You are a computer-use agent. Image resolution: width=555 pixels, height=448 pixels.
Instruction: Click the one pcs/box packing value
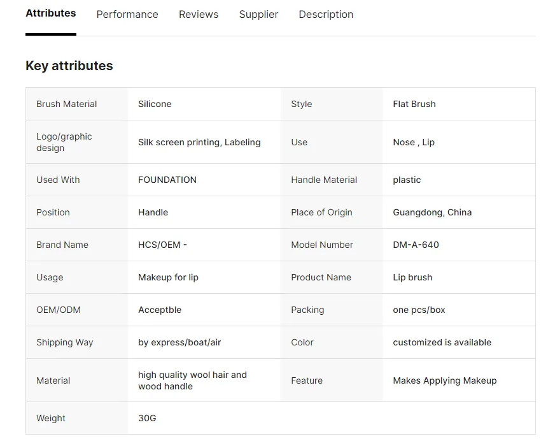pos(419,310)
